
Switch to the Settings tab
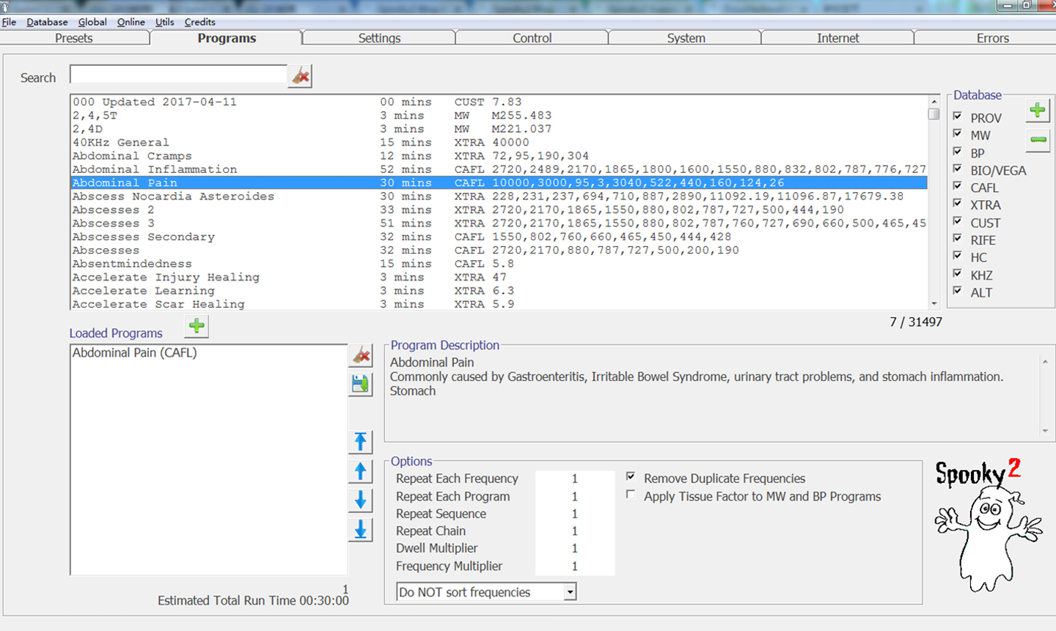(379, 38)
